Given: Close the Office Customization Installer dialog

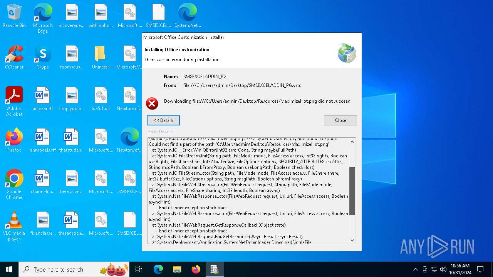Looking at the screenshot, I should [x=340, y=120].
